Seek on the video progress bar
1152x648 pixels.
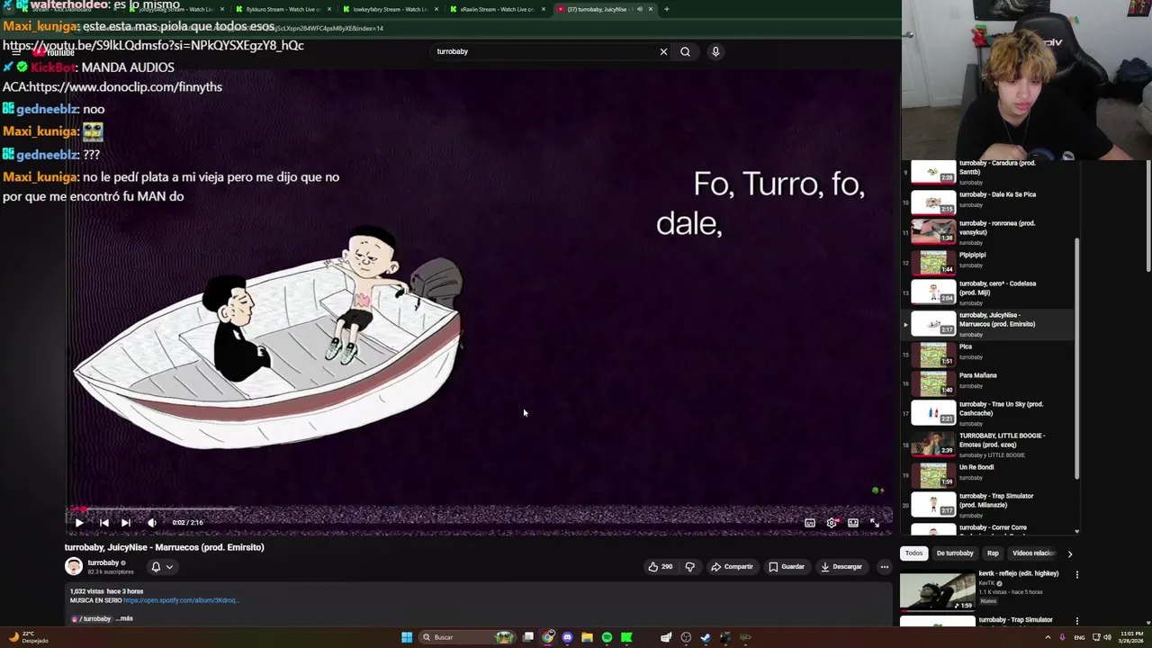[479, 509]
